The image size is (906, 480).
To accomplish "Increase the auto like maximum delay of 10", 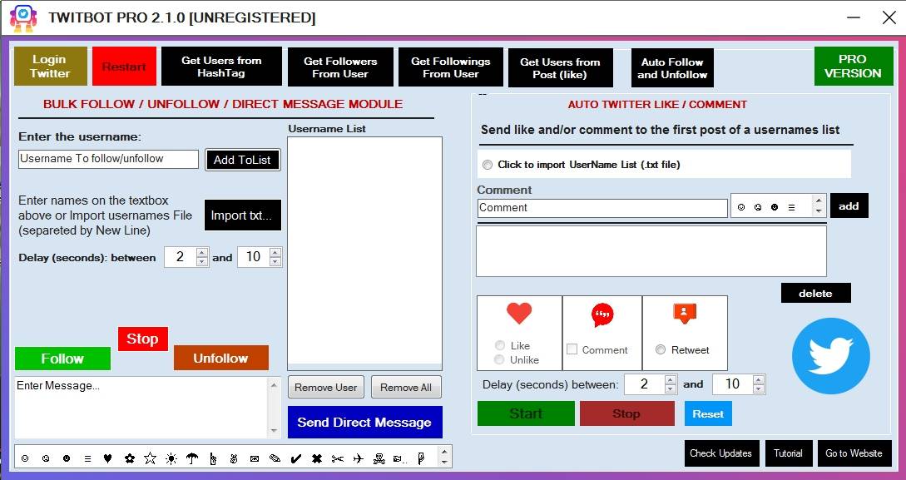I will click(x=759, y=379).
